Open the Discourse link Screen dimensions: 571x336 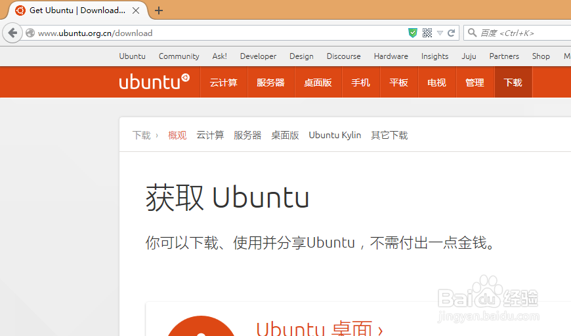tap(344, 56)
